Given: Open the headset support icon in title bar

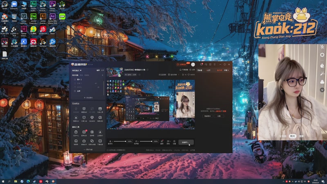Looking at the screenshot, I should pyautogui.click(x=206, y=65).
